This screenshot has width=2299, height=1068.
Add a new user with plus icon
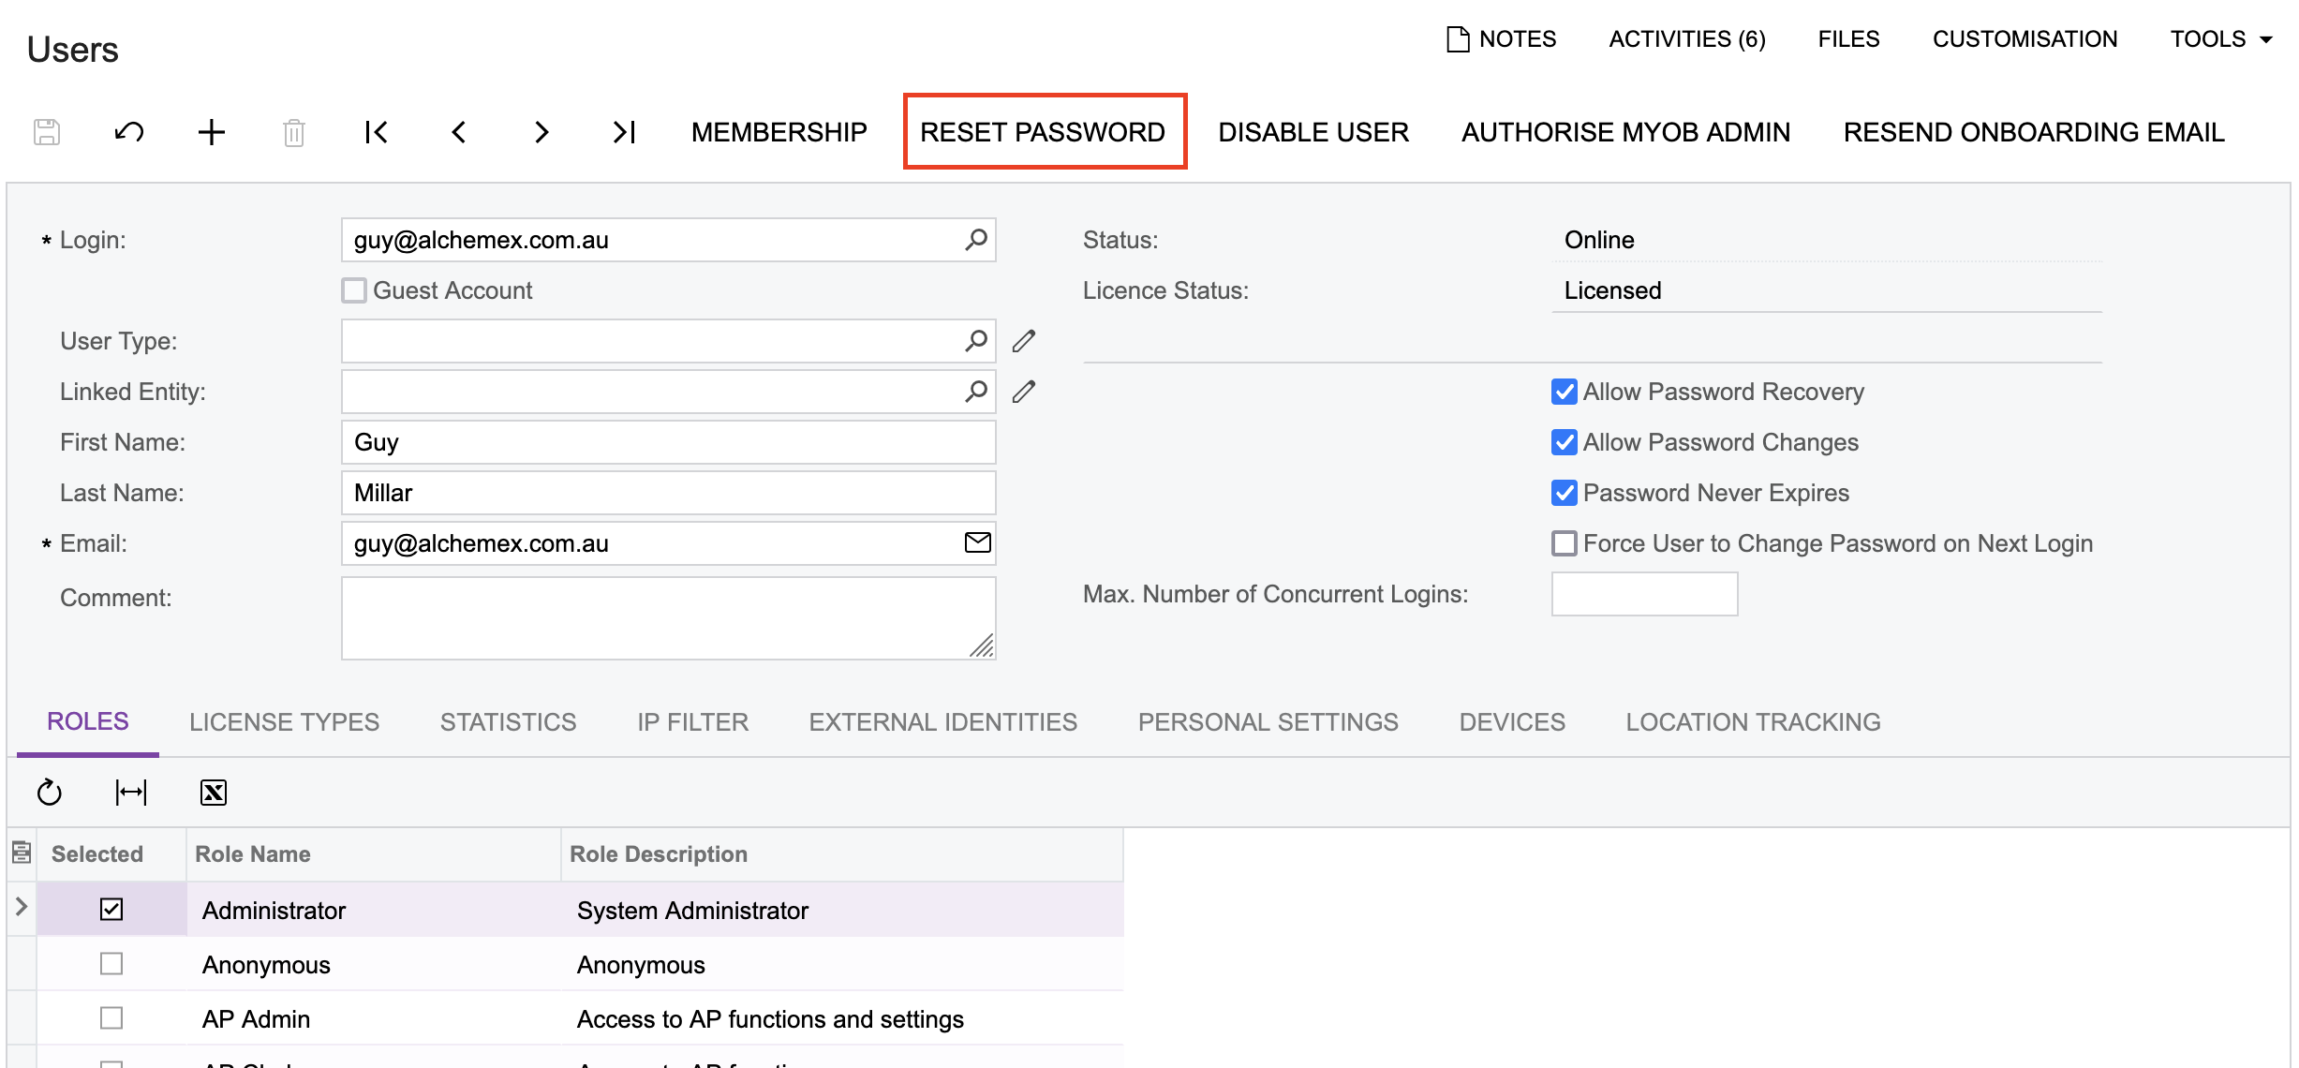coord(212,132)
